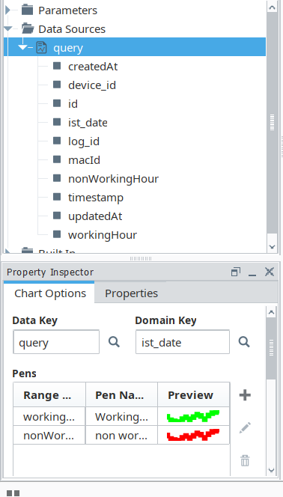Switch to the Properties tab
Image resolution: width=283 pixels, height=497 pixels.
point(131,293)
